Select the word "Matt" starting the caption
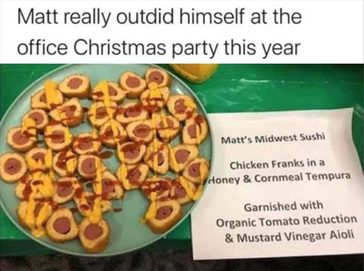364x271 pixels. point(37,17)
